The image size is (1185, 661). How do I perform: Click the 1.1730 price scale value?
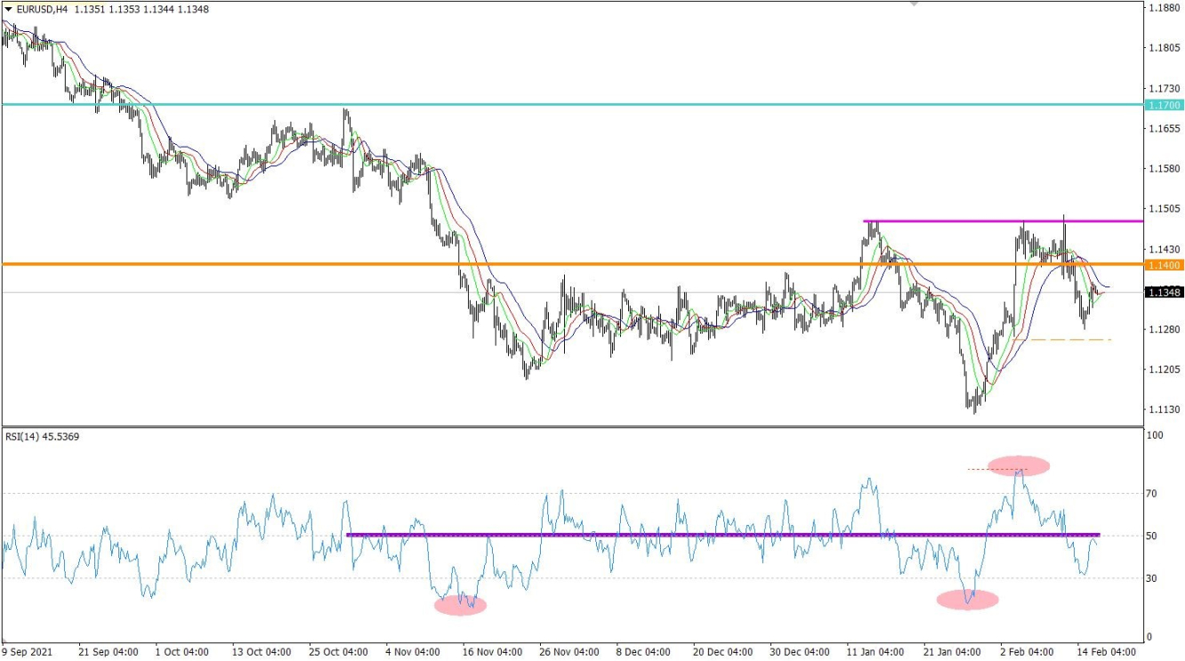1164,89
